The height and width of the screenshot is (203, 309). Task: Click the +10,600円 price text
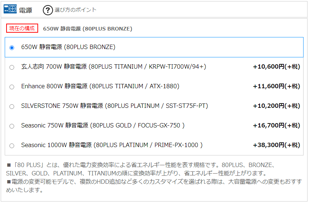pyautogui.click(x=276, y=67)
